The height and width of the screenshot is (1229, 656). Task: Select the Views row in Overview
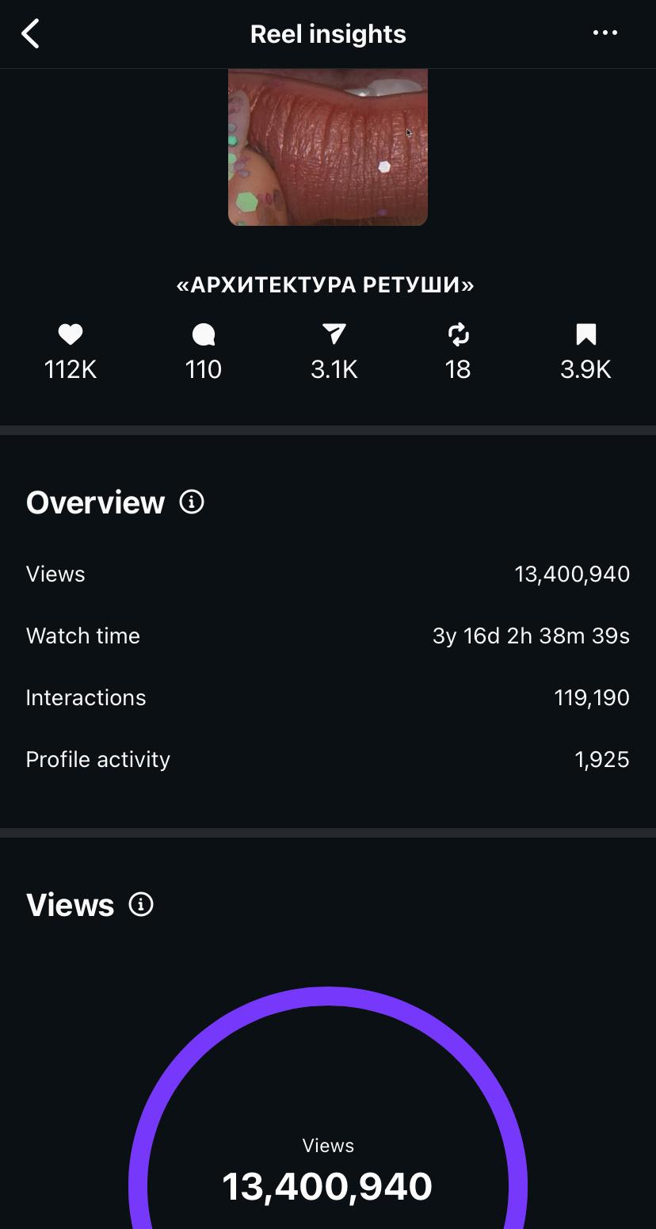click(328, 574)
